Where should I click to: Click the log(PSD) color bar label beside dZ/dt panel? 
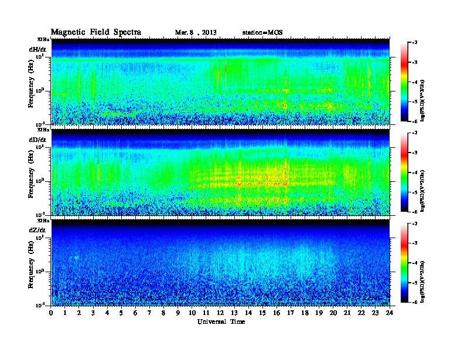tap(422, 281)
